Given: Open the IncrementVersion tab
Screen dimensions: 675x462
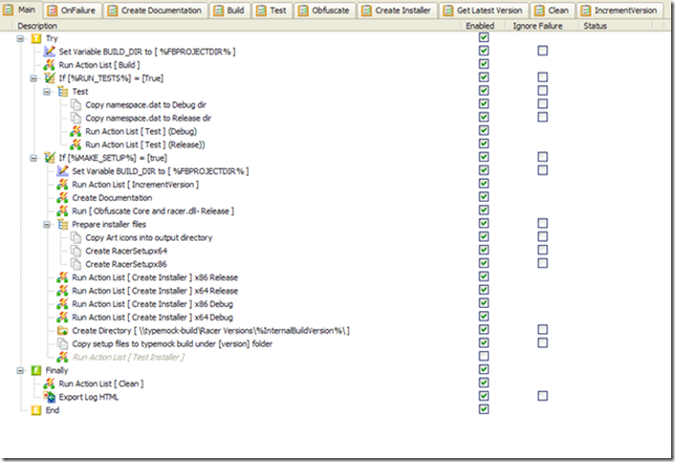Looking at the screenshot, I should [620, 11].
